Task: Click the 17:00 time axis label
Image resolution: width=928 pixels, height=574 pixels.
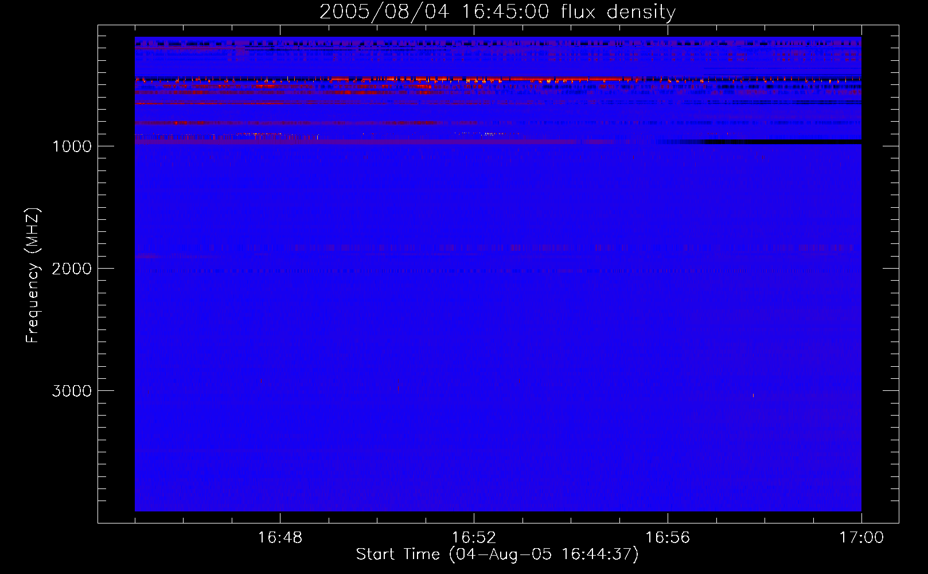Action: 861,538
